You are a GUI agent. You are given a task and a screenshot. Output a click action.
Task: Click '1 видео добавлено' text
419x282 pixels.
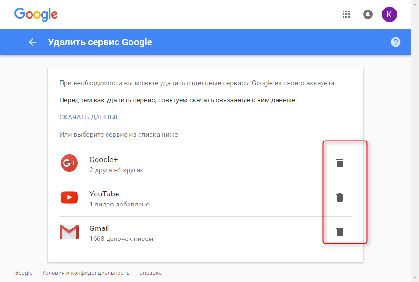pyautogui.click(x=119, y=204)
